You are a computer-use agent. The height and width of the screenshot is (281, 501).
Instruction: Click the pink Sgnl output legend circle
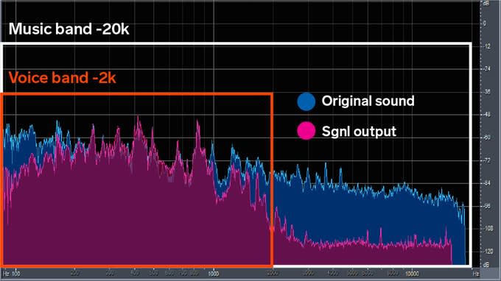point(306,130)
